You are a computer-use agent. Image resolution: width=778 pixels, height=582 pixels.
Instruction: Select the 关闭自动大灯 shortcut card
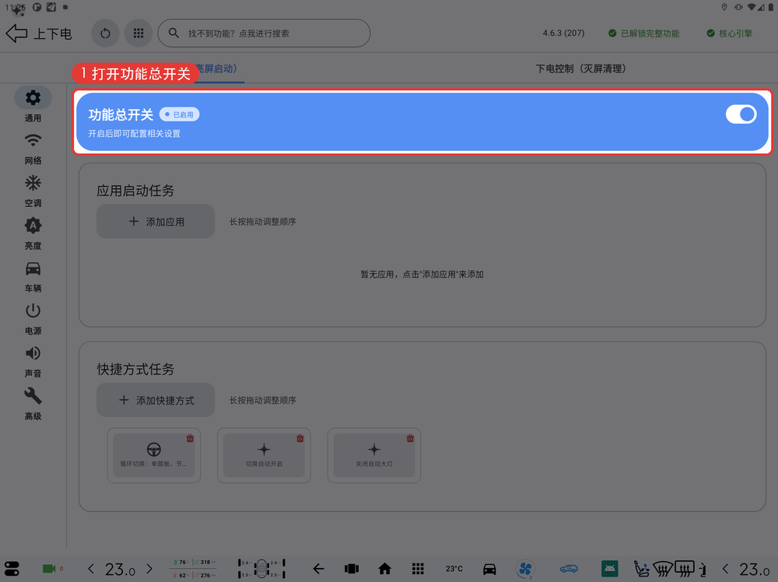click(374, 455)
